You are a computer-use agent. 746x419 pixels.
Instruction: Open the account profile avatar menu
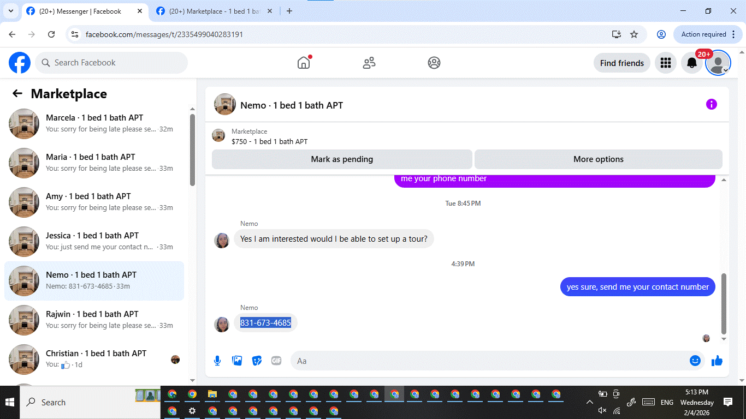coord(718,63)
